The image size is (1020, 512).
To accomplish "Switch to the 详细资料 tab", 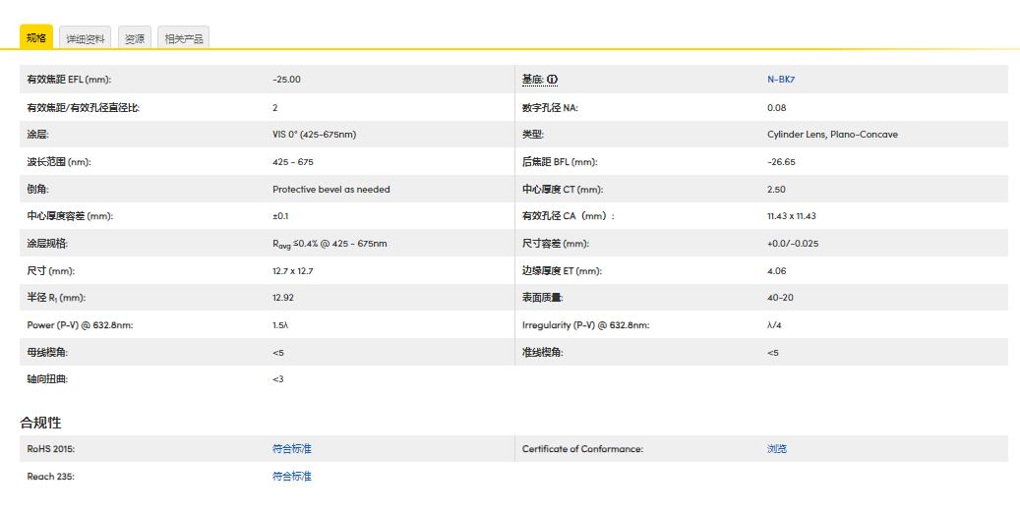I will (86, 38).
